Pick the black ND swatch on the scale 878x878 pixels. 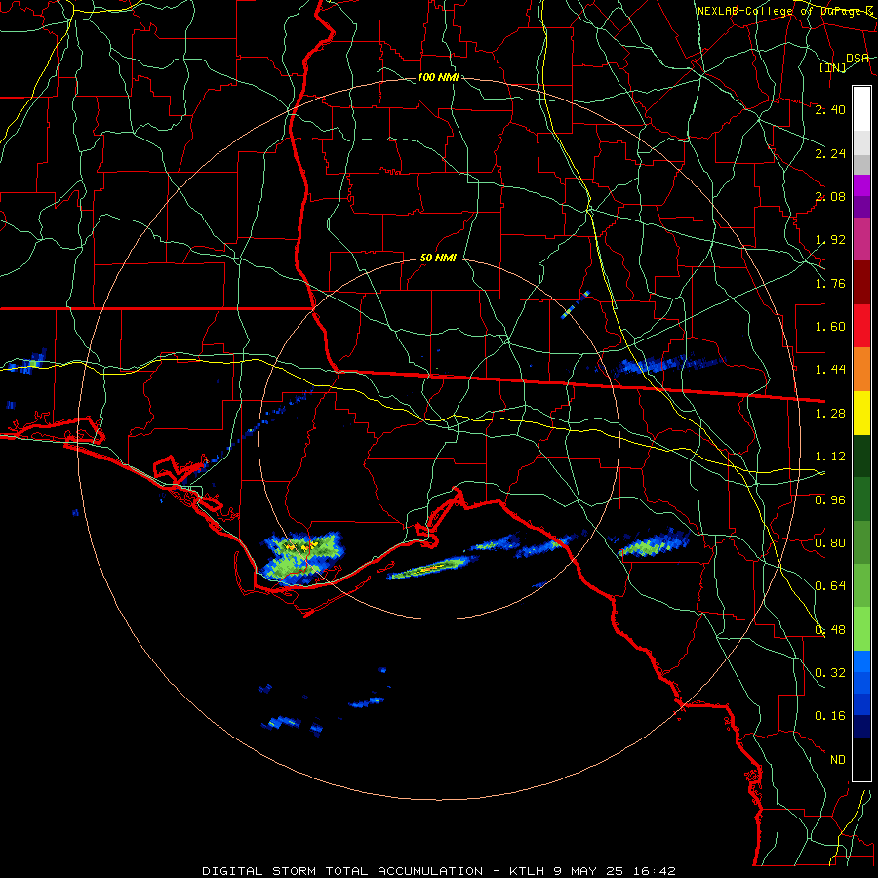(x=861, y=759)
